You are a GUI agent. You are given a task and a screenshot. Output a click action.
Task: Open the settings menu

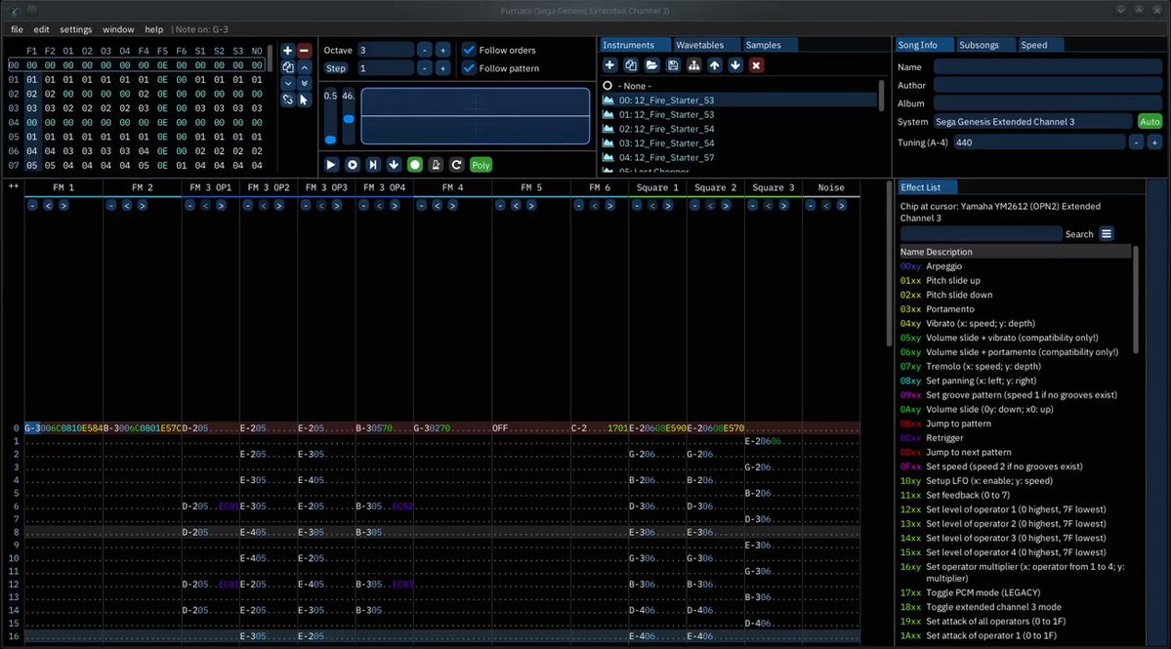[75, 29]
